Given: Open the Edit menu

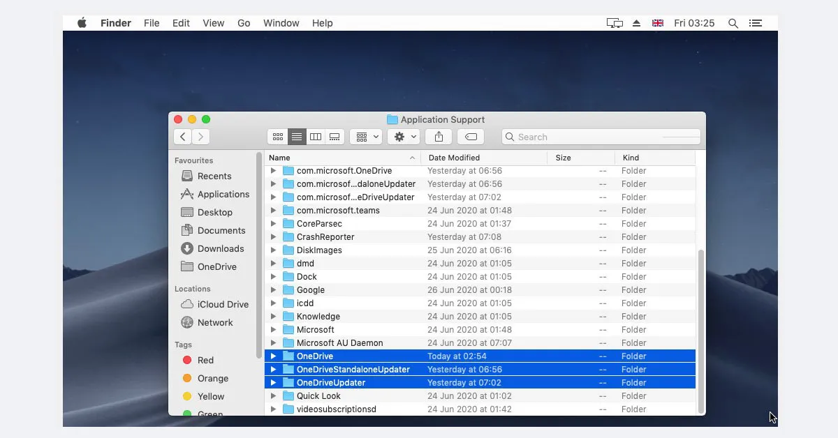Looking at the screenshot, I should pyautogui.click(x=181, y=23).
